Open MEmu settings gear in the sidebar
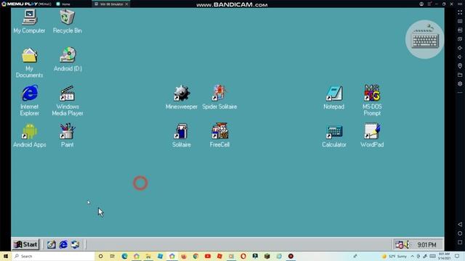Screen dimensions: 465x261 [460, 84]
